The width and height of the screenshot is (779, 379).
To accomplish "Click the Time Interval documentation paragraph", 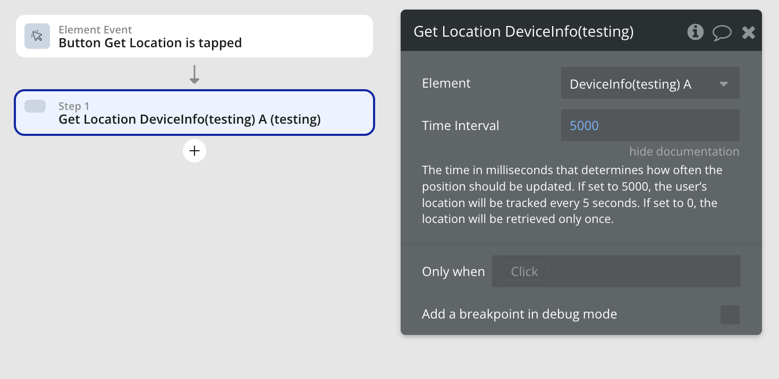I will tap(572, 195).
